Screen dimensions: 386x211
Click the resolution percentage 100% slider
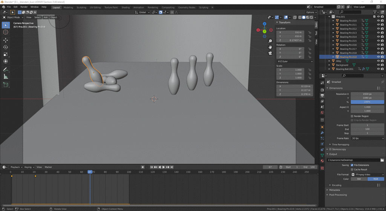pyautogui.click(x=367, y=102)
